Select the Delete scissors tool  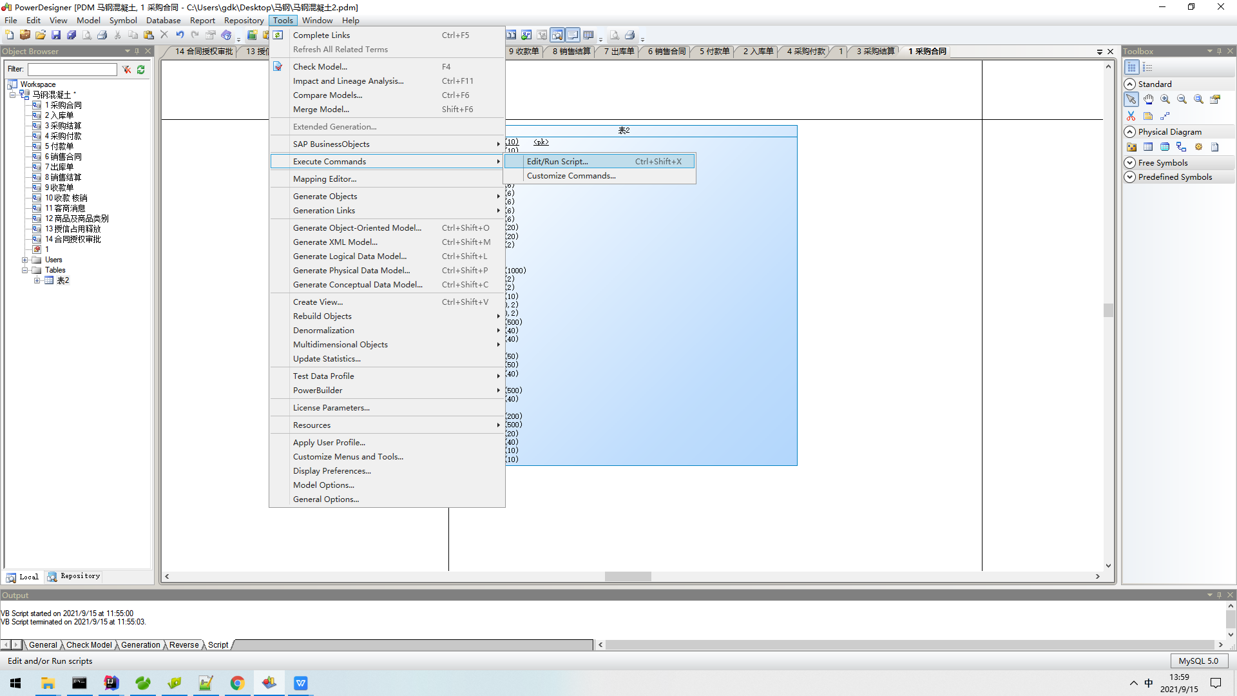click(1131, 115)
